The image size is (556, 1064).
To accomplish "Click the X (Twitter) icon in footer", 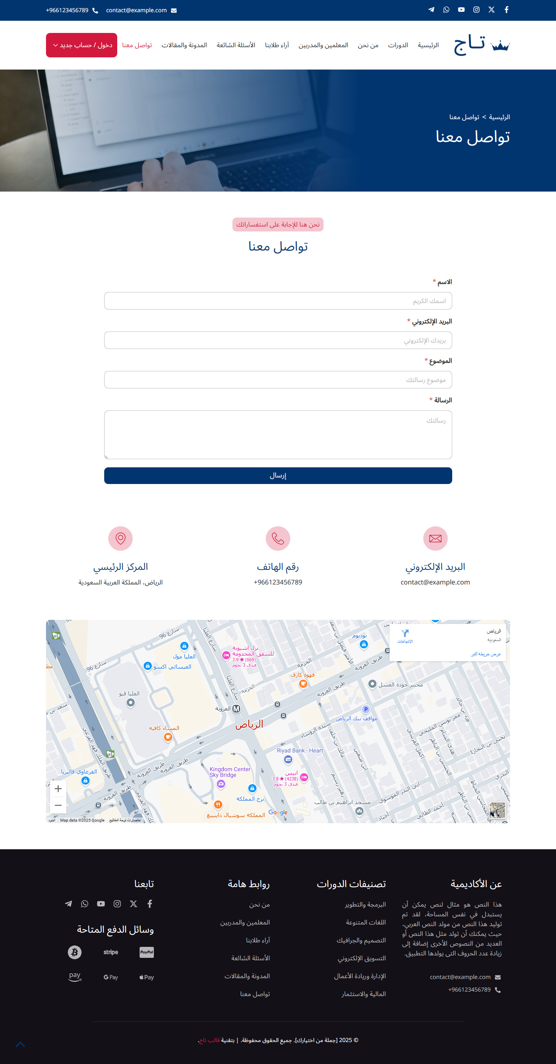I will pos(134,904).
